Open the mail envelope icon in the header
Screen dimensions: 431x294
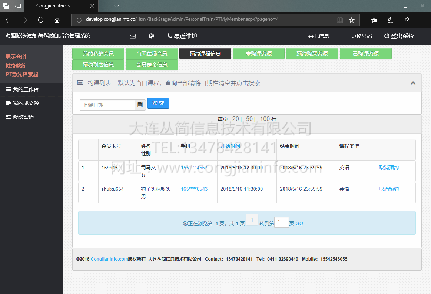point(133,36)
